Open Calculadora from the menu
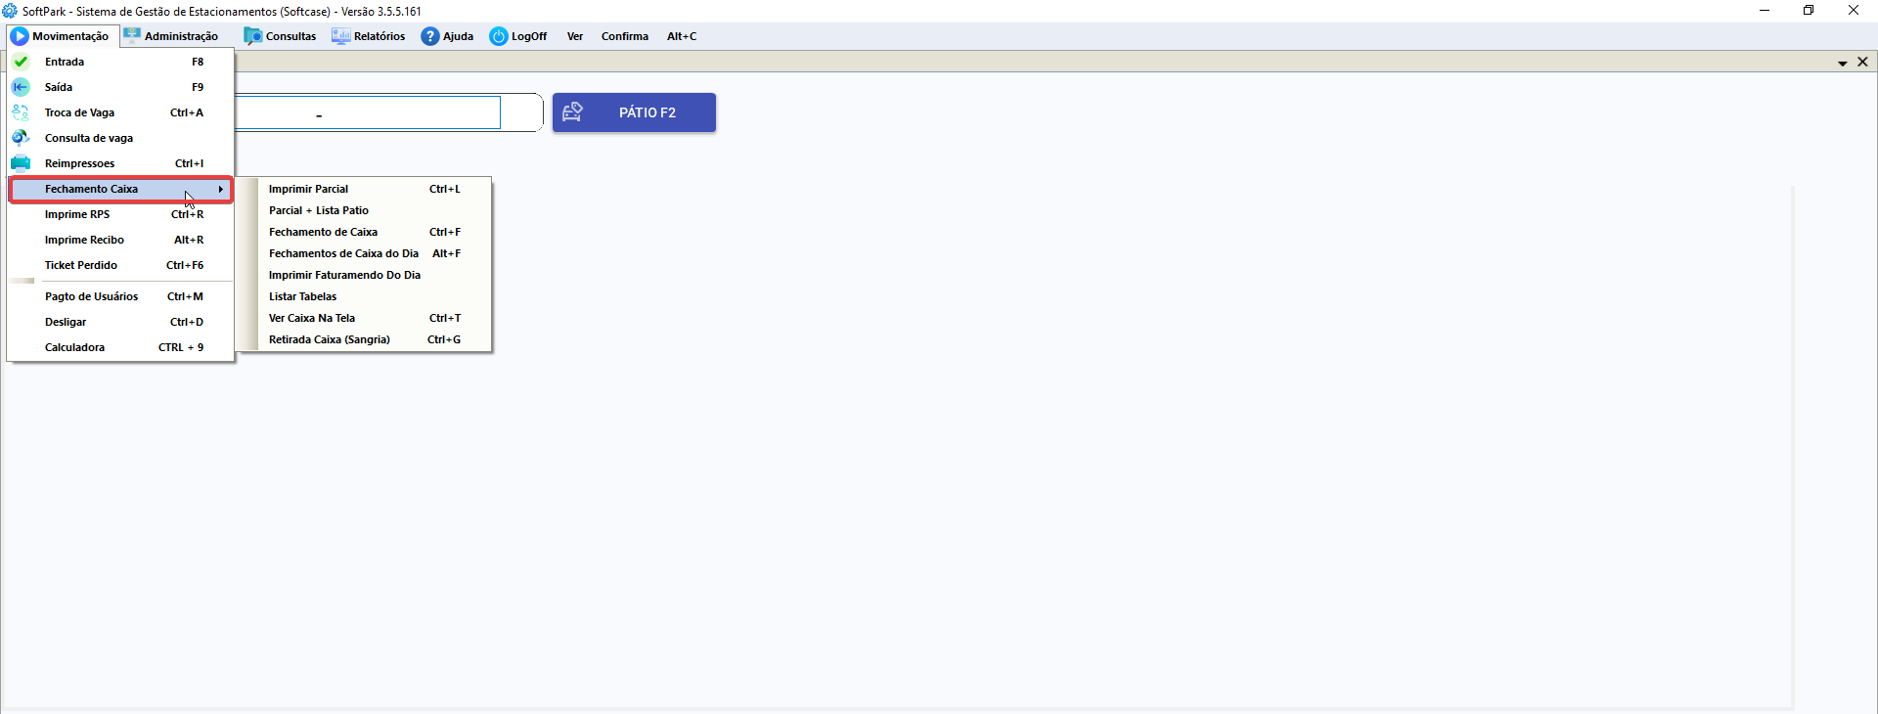1878x714 pixels. [x=121, y=347]
